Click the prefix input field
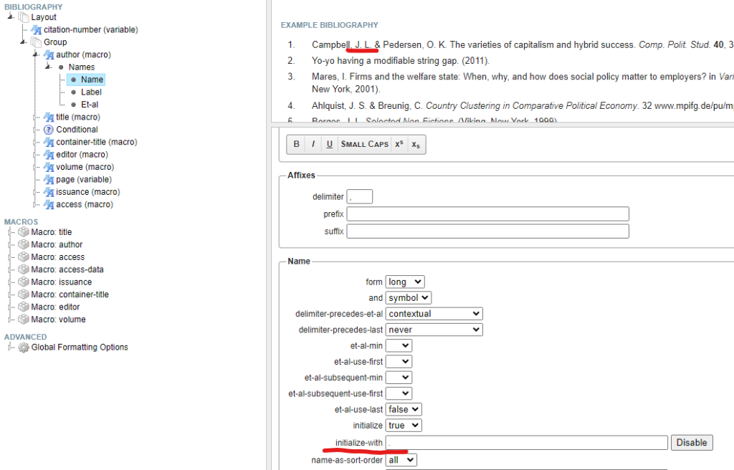The image size is (734, 470). (x=487, y=214)
